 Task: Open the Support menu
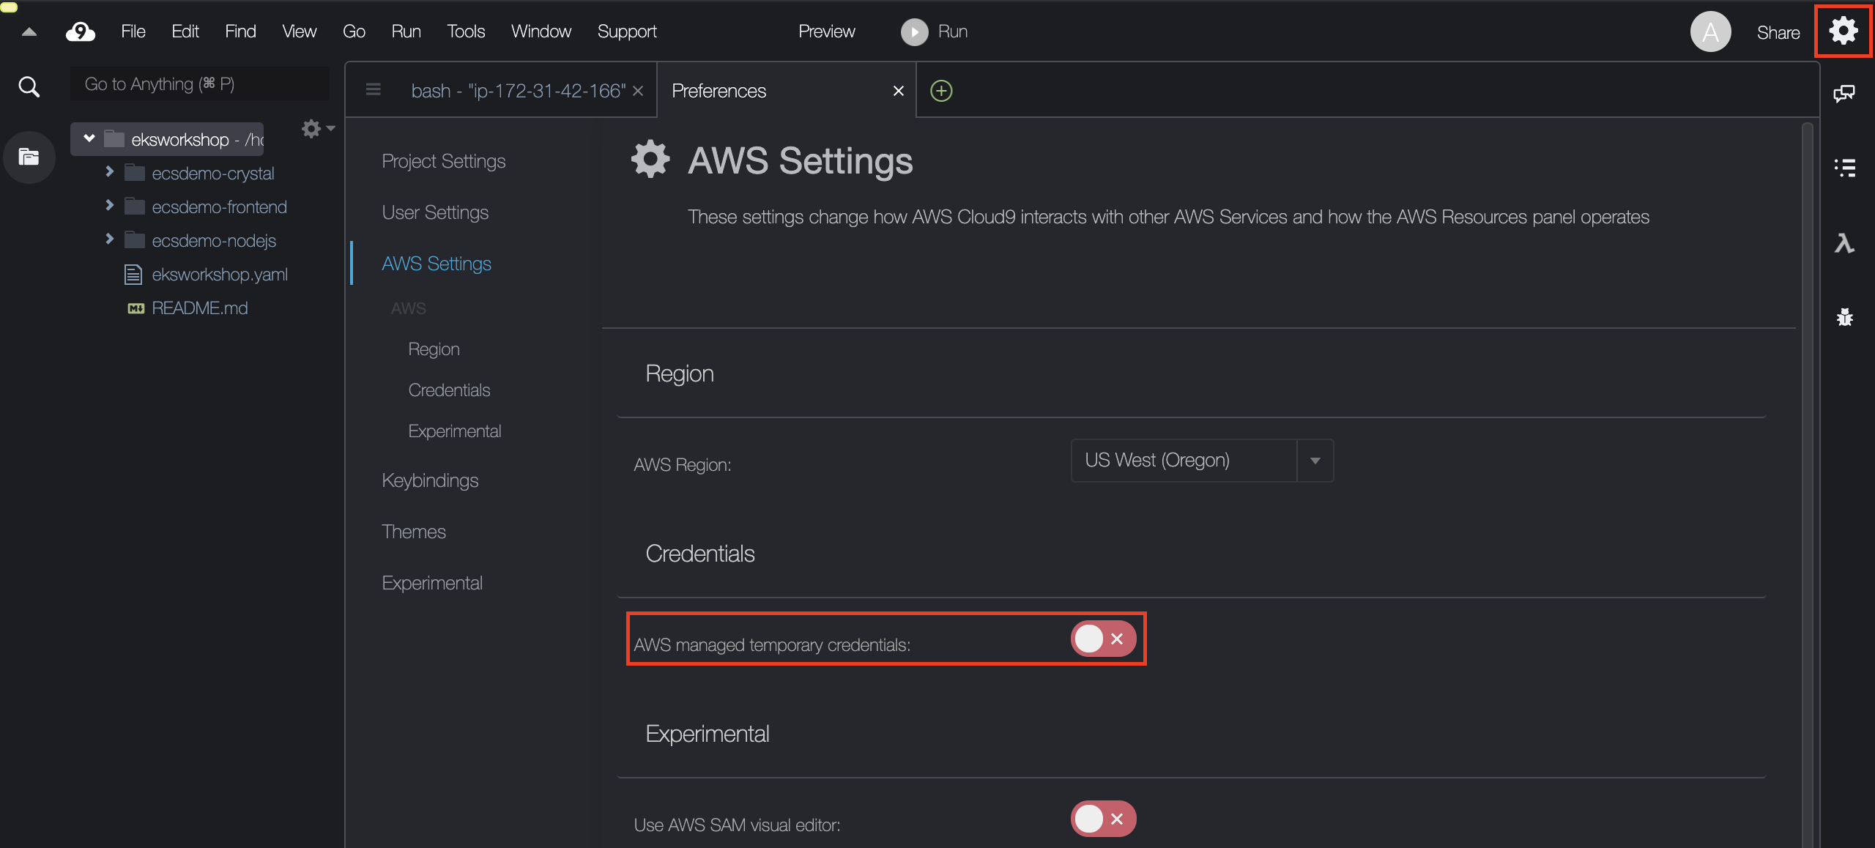pos(627,31)
